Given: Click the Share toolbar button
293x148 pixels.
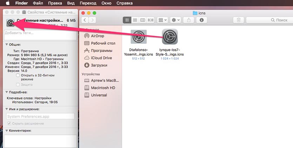Looking at the screenshot, I should click(188, 20).
